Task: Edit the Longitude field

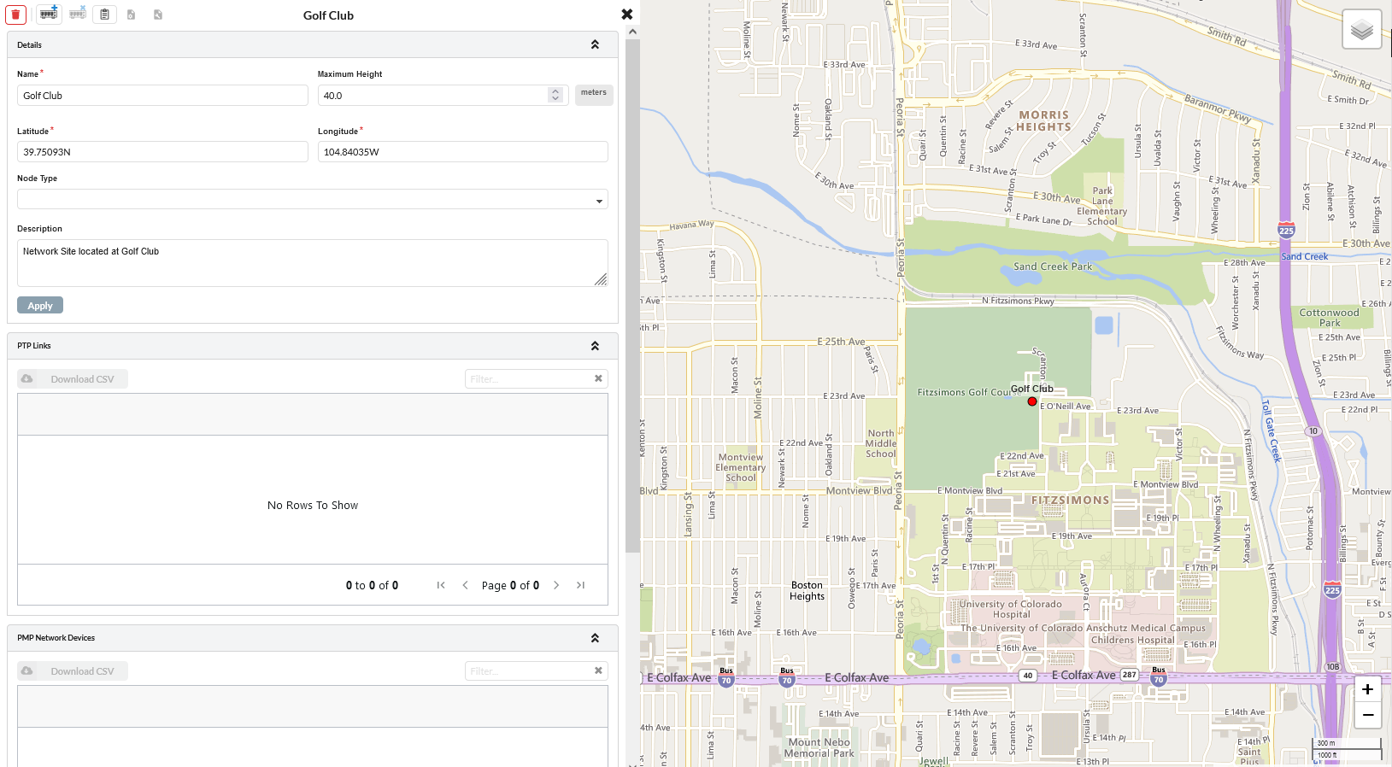Action: [x=463, y=152]
